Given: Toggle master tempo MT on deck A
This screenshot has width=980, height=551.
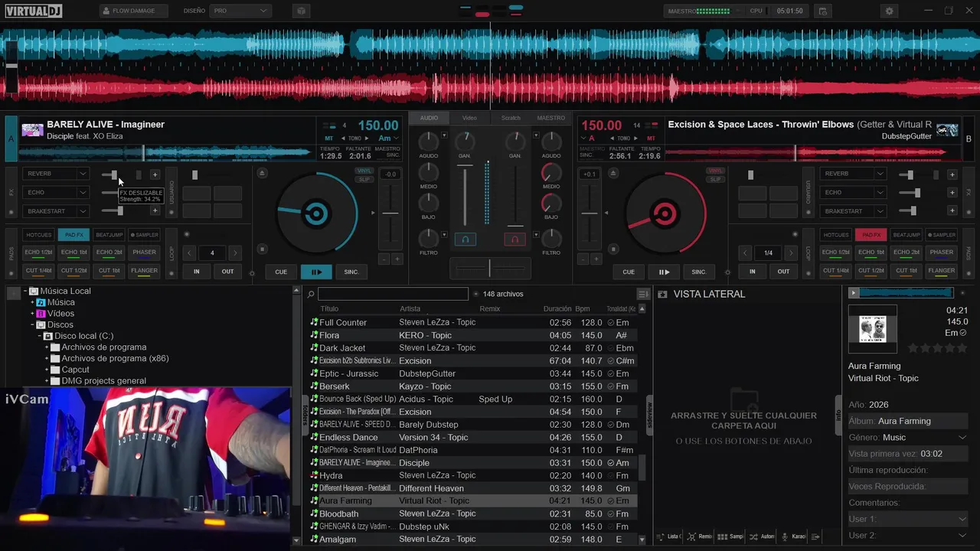Looking at the screenshot, I should (329, 139).
